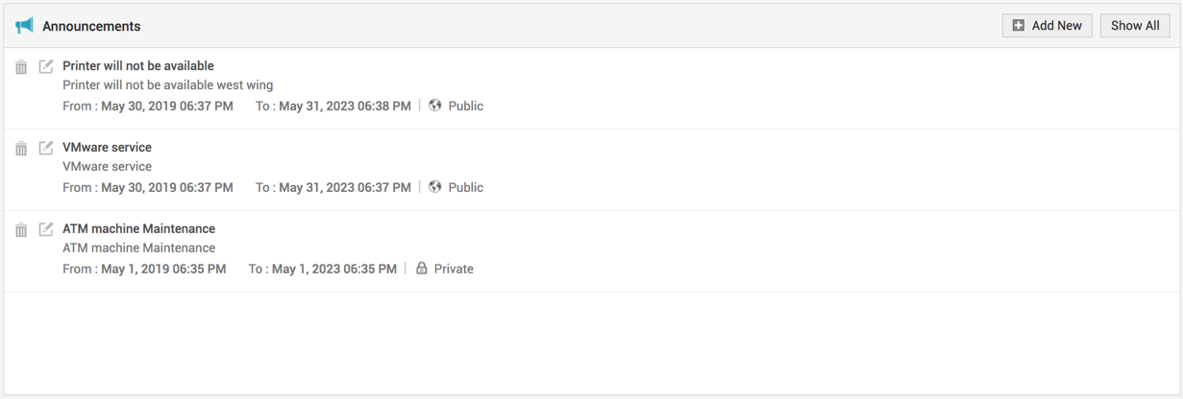
Task: Click the west wing description text
Action: (167, 85)
